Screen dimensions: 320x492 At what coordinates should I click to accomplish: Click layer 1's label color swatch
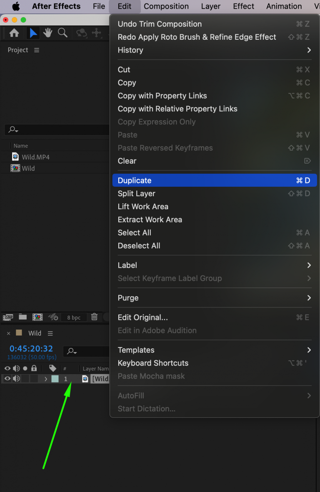tap(56, 378)
